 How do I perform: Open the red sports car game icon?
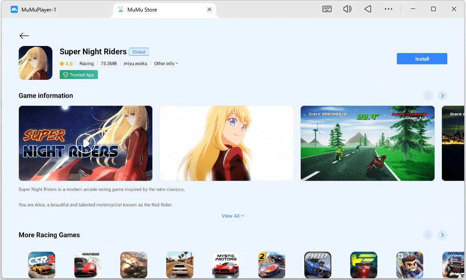tap(88, 265)
